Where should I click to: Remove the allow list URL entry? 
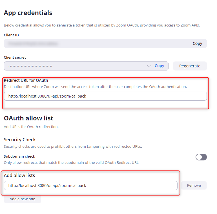pyautogui.click(x=194, y=186)
